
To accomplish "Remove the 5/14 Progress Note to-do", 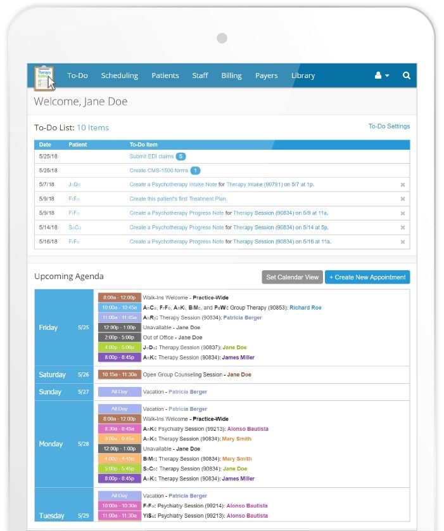I will (402, 228).
